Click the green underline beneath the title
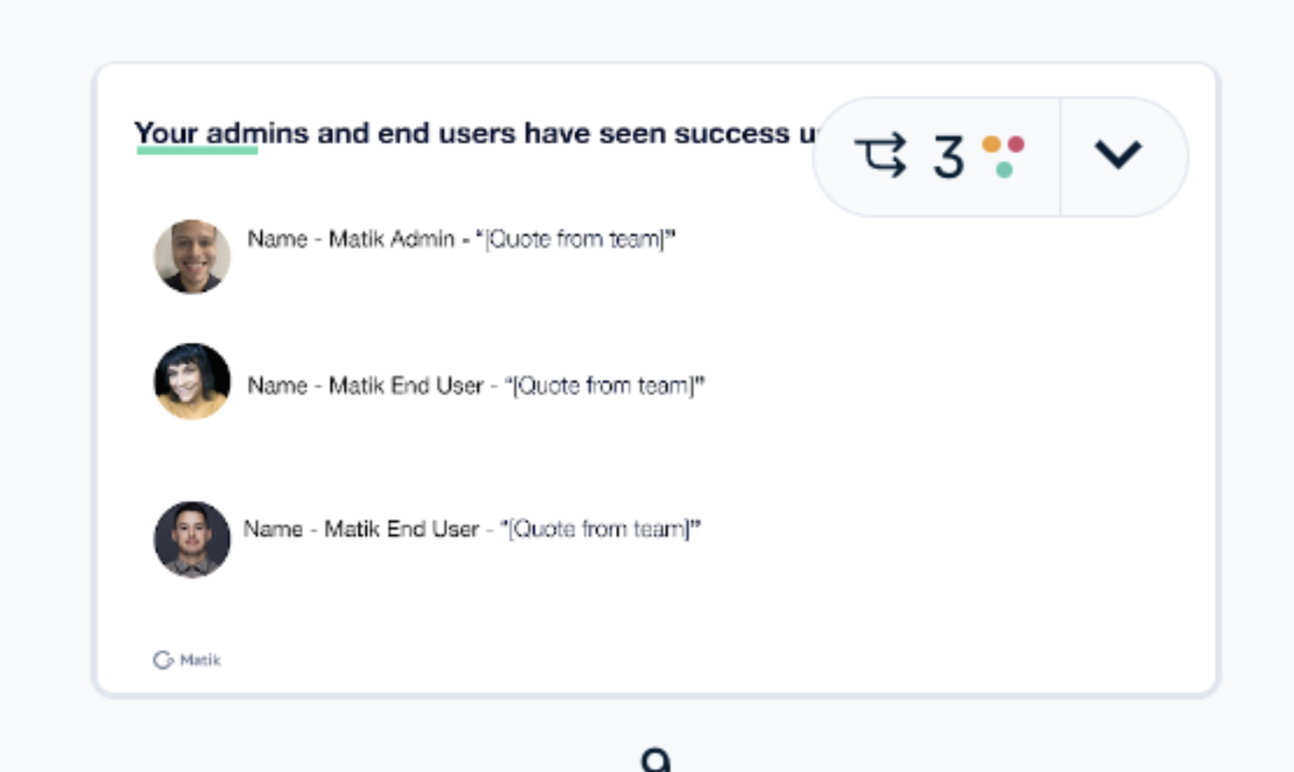This screenshot has width=1294, height=772. [x=197, y=150]
